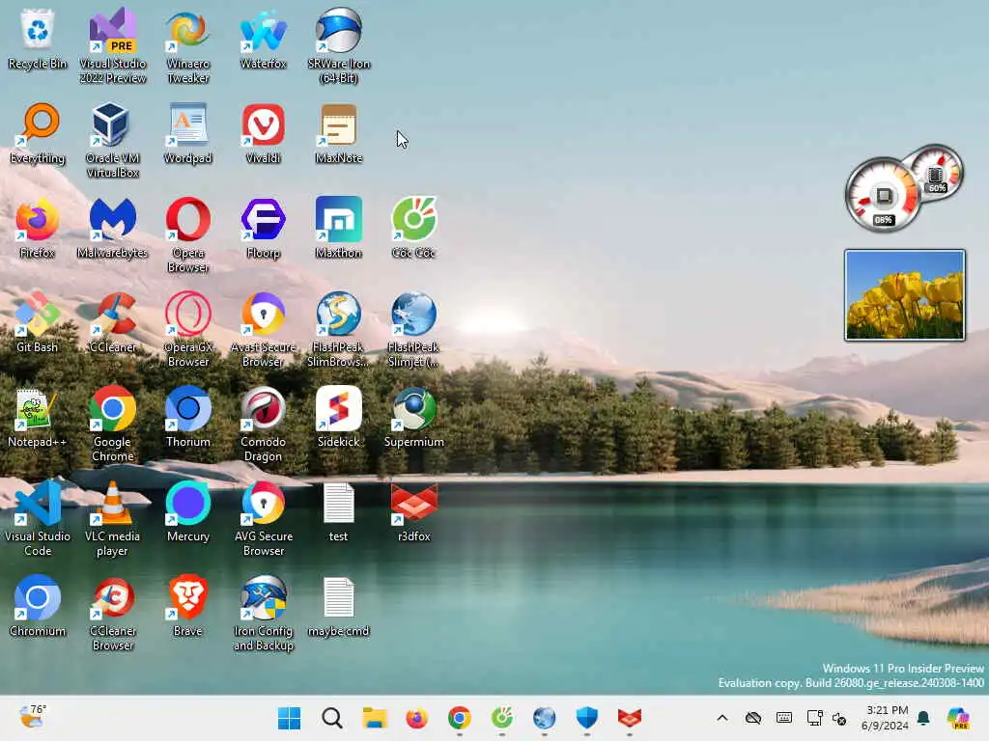Open the Windows Start menu
This screenshot has height=741, width=989.
[290, 718]
